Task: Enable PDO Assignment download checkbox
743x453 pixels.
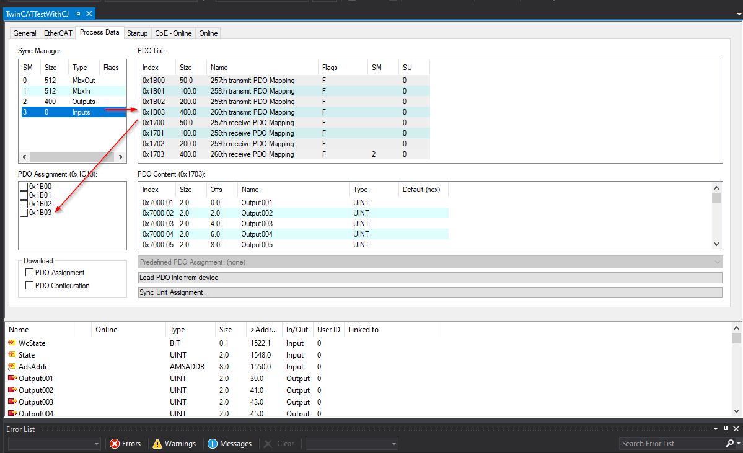Action: (x=29, y=273)
